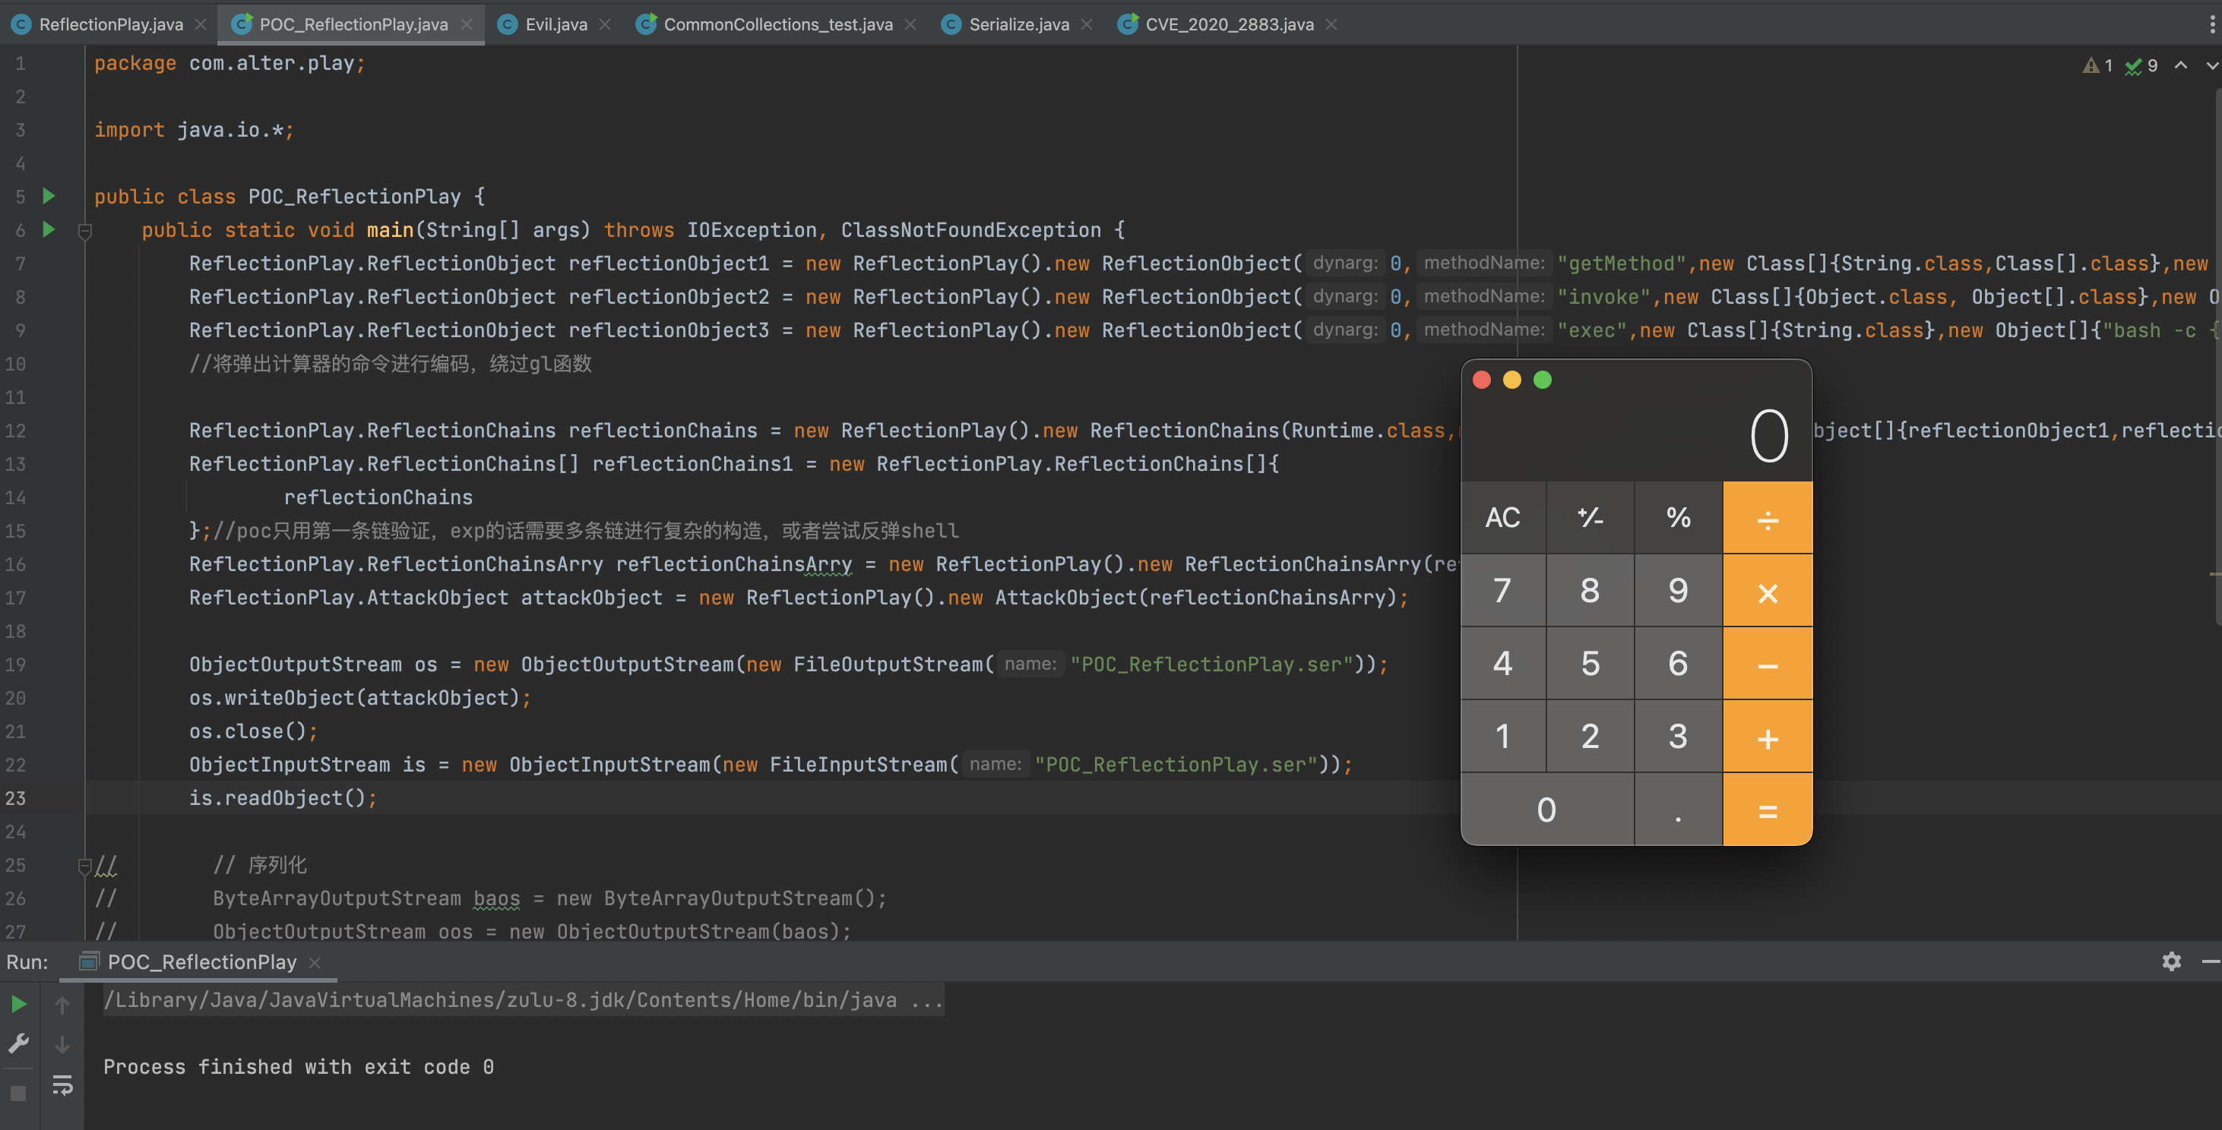Close the Evil.java tab

(605, 24)
